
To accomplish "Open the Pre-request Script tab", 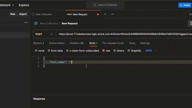I will pyautogui.click(x=113, y=43).
